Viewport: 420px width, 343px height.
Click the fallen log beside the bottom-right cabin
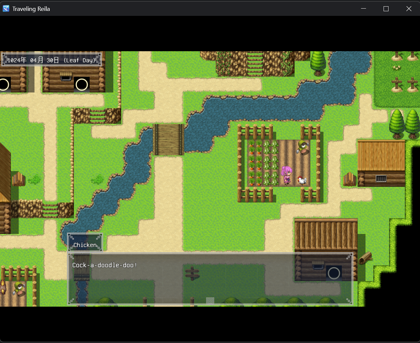coord(365,258)
